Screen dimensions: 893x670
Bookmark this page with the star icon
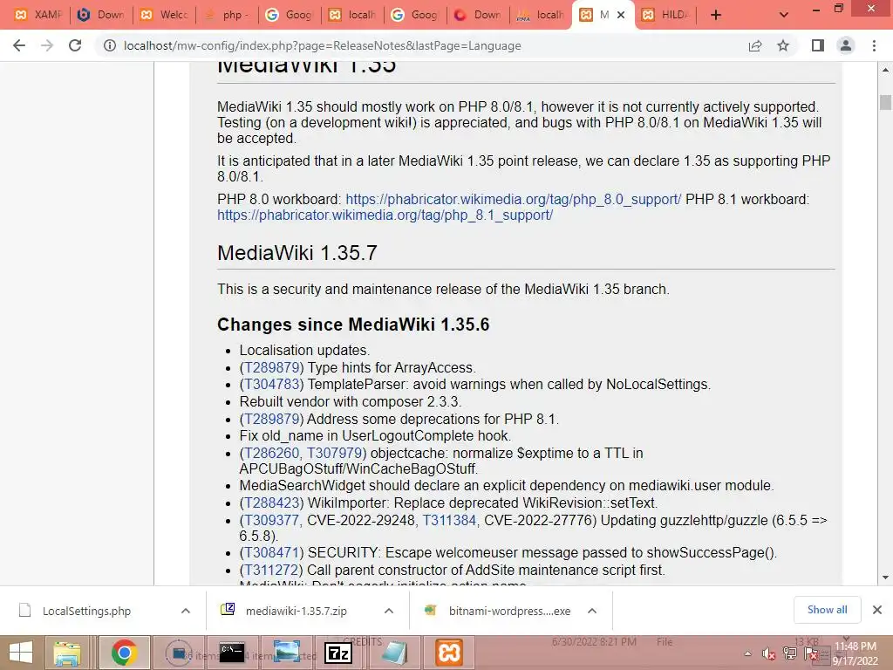783,45
